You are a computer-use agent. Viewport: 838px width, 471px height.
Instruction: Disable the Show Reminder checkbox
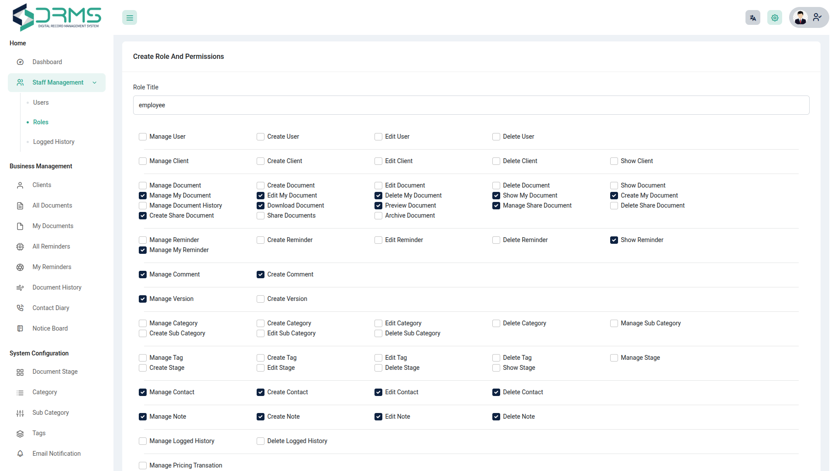[x=614, y=240]
